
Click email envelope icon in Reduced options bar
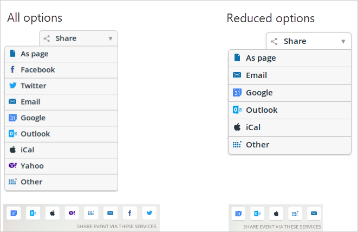click(x=314, y=214)
